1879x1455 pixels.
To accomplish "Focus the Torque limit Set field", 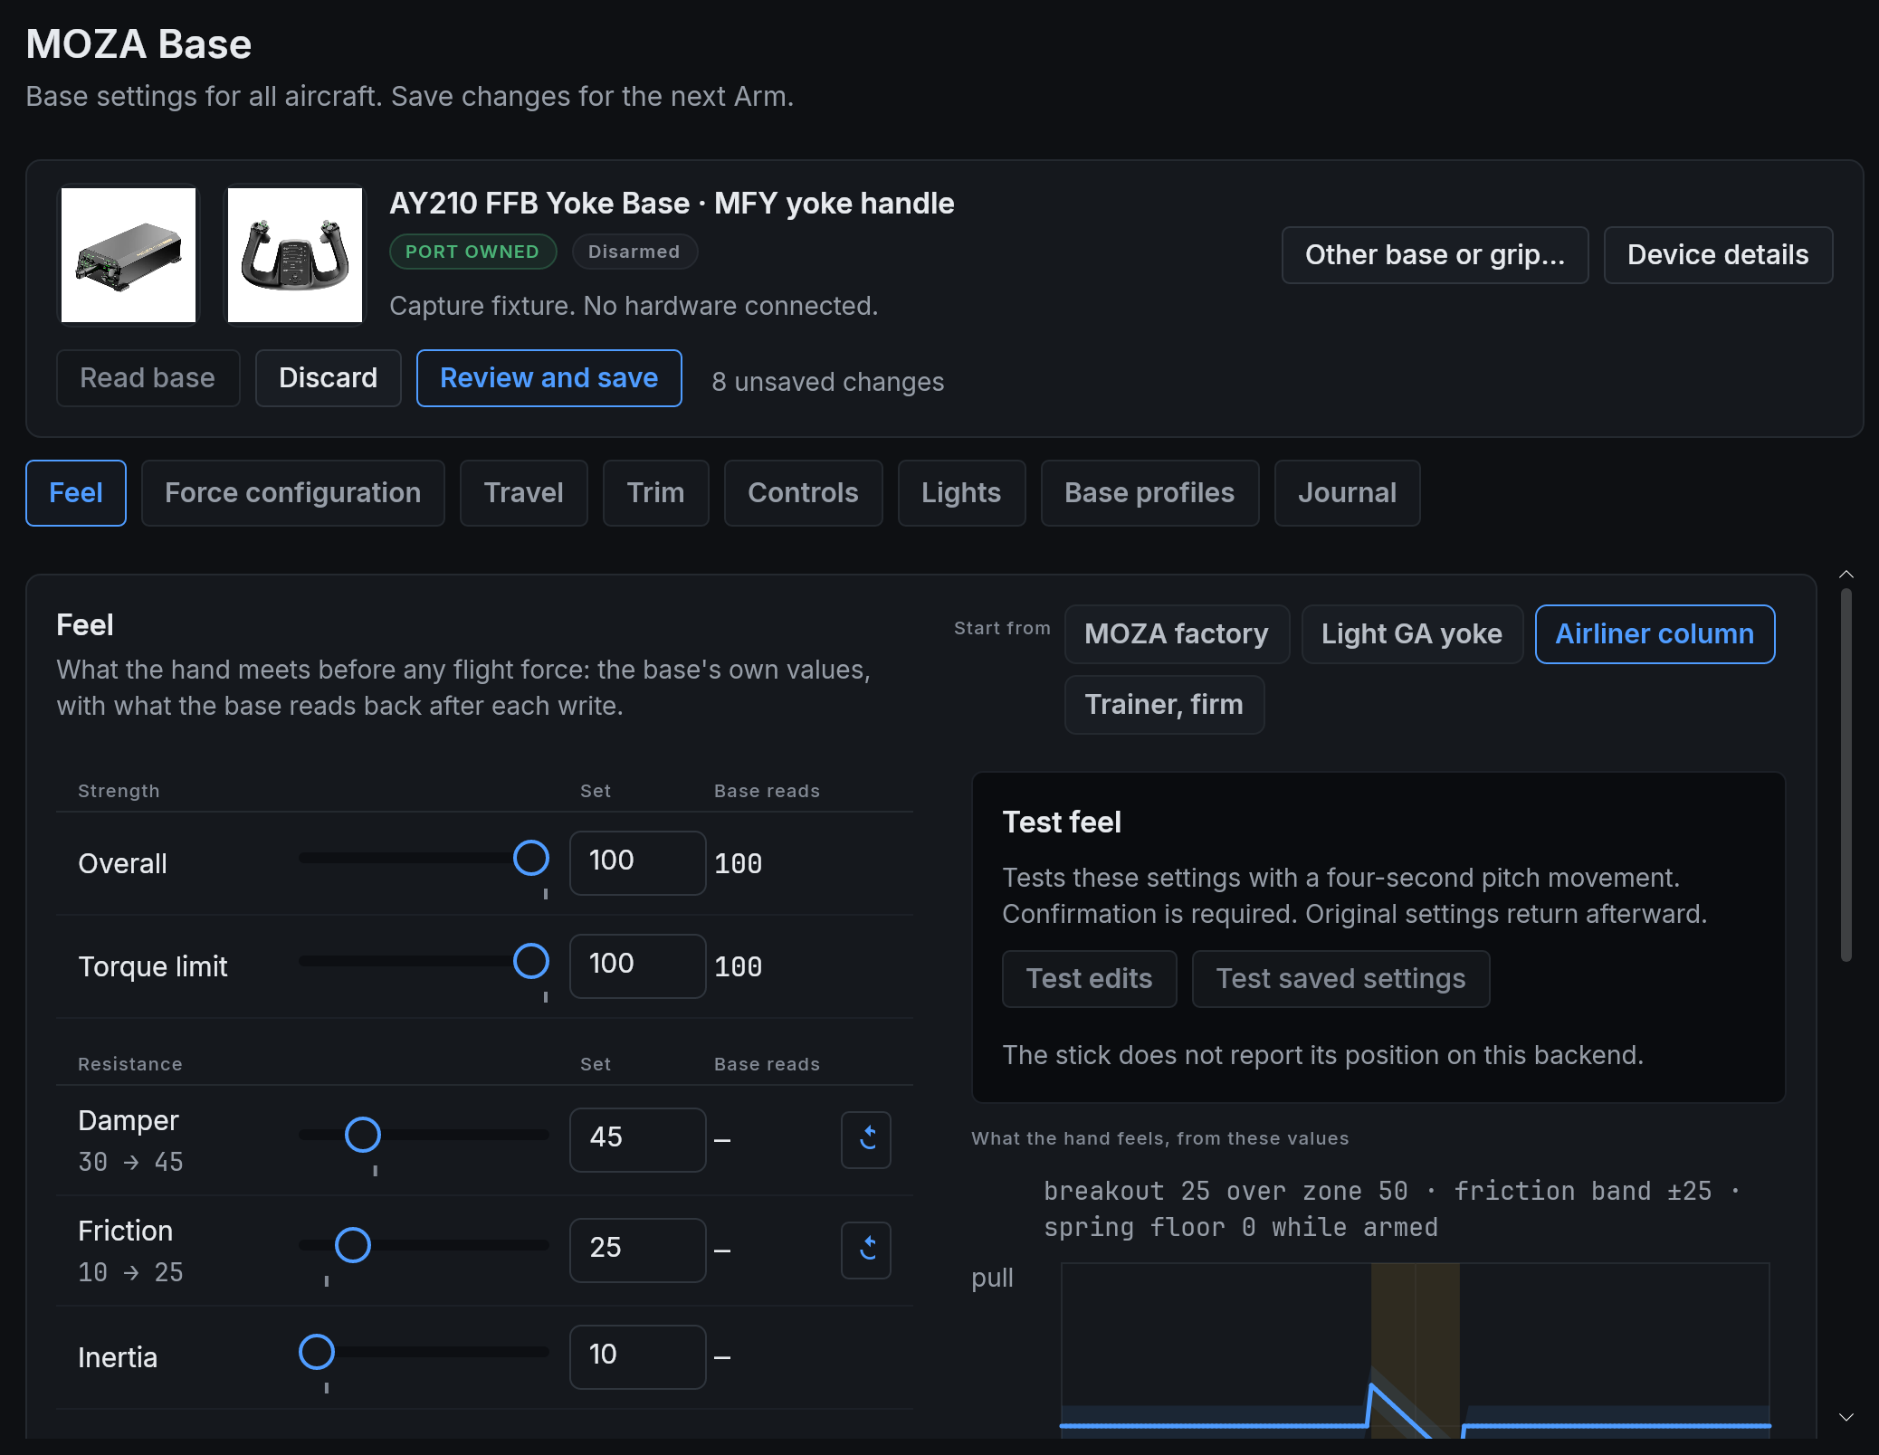I will coord(638,966).
